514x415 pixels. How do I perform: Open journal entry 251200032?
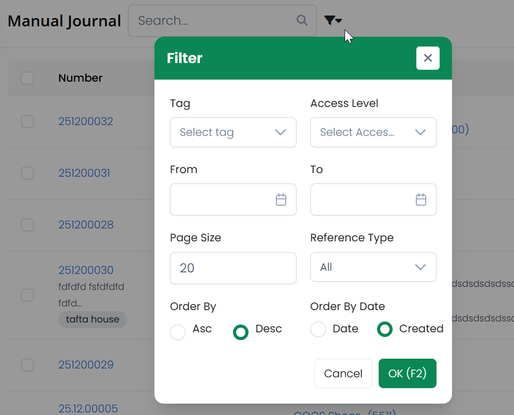86,121
